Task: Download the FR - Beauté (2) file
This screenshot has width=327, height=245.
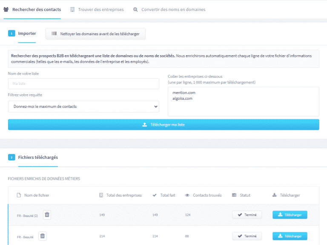Action: 290,215
